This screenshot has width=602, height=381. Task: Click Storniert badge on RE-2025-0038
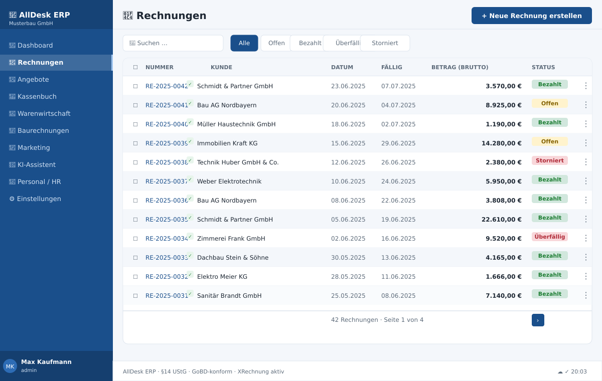tap(550, 160)
